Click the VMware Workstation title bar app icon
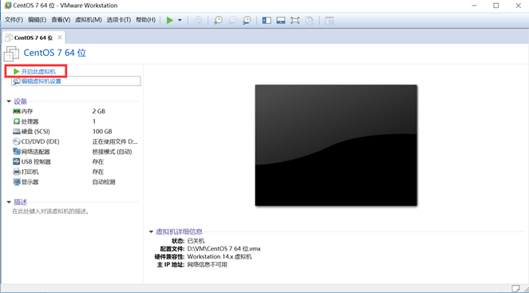The height and width of the screenshot is (293, 529). [7, 6]
